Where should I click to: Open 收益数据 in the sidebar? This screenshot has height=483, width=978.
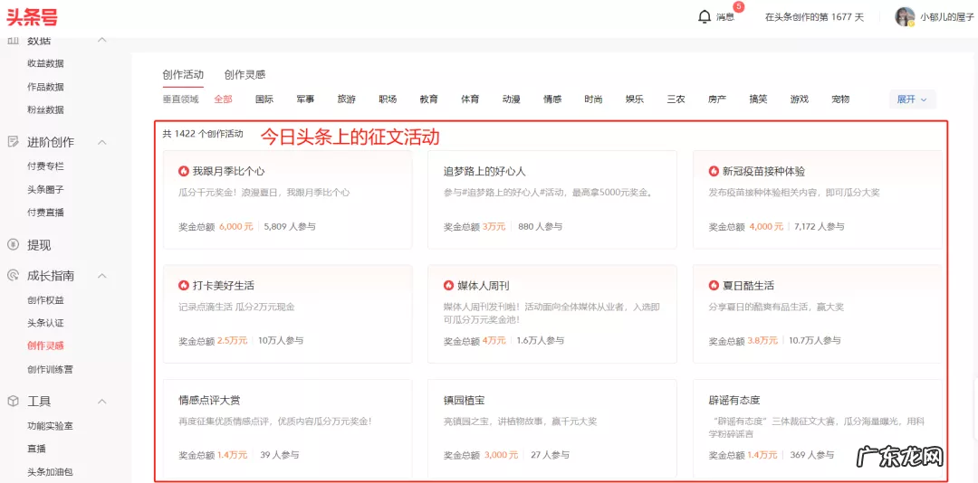tap(45, 63)
